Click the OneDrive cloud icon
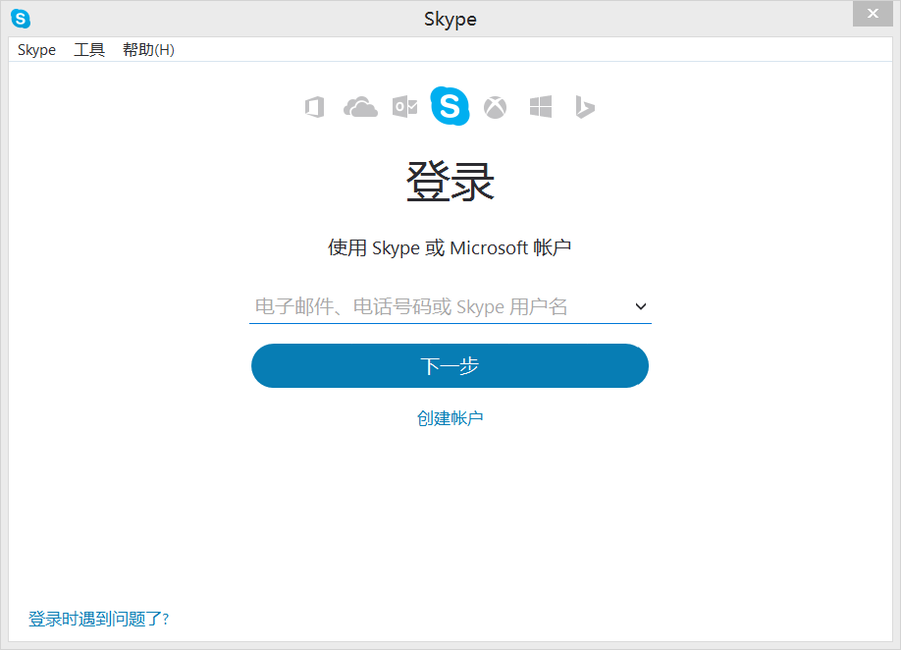 (360, 107)
